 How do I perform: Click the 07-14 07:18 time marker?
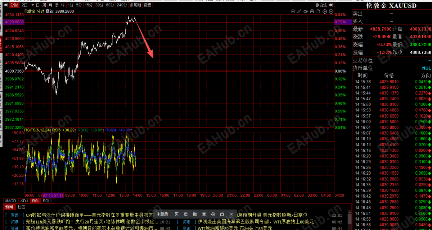(x=53, y=195)
